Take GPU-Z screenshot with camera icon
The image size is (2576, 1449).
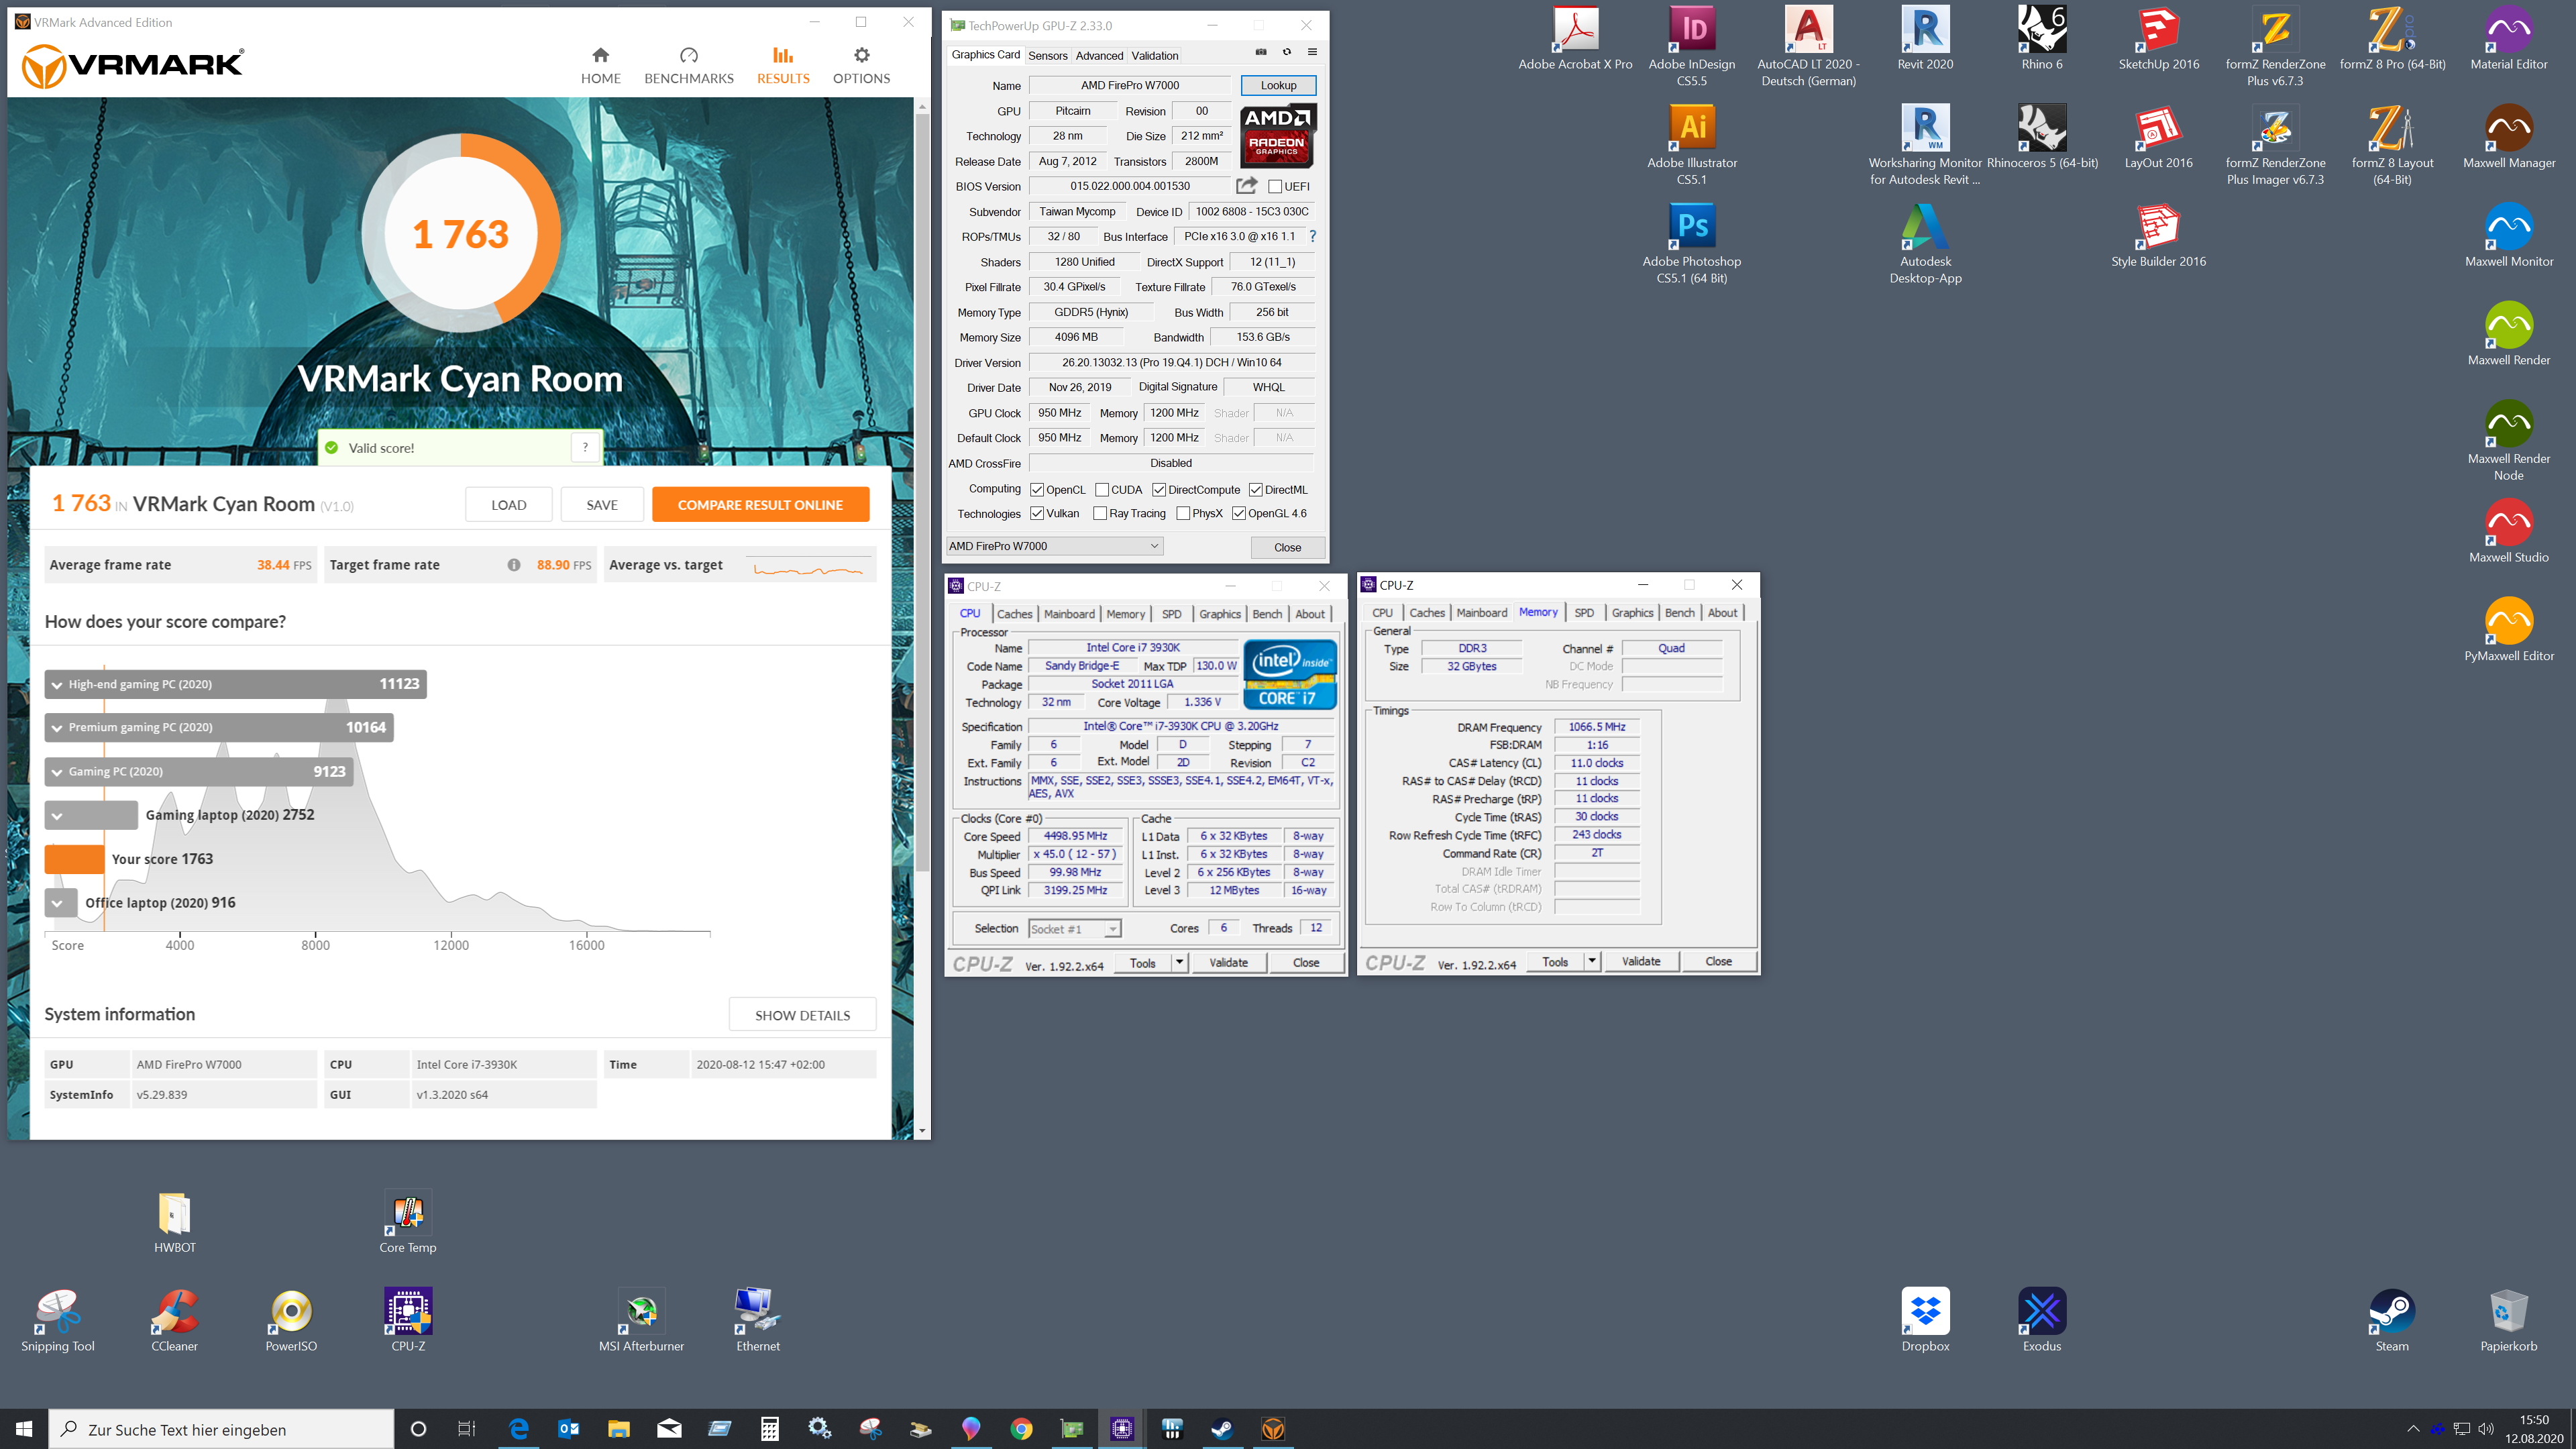(x=1261, y=53)
